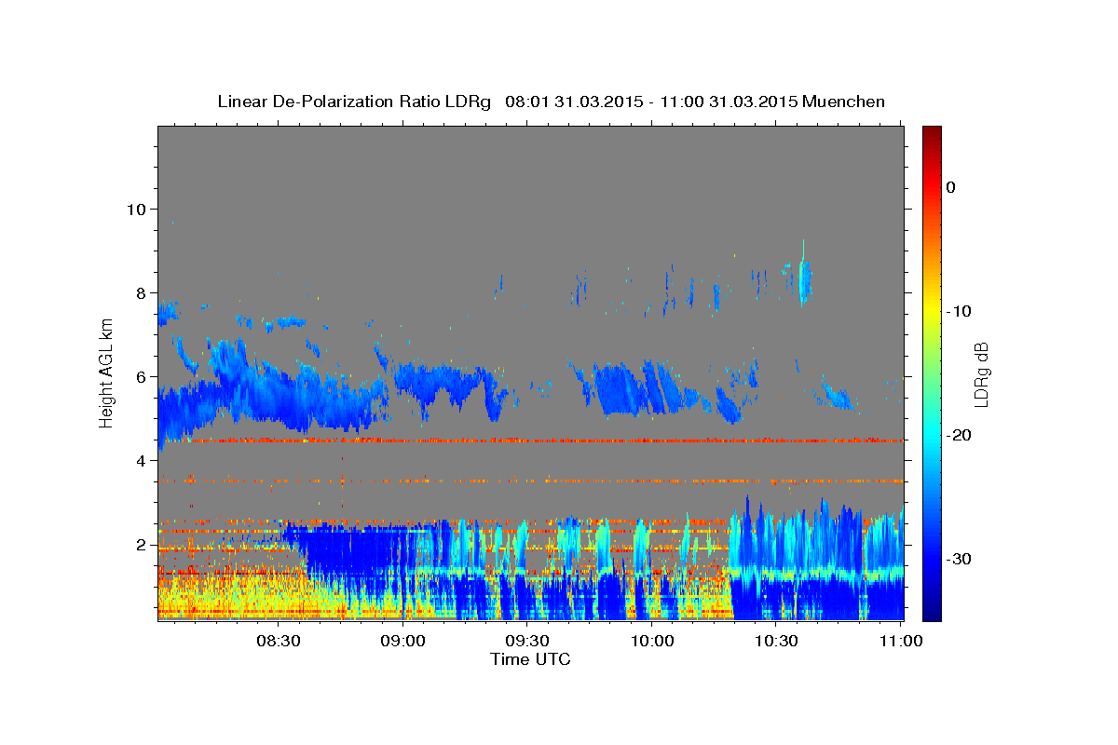Image resolution: width=1118 pixels, height=745 pixels.
Task: Click the 10:30 time tick label
Action: click(777, 641)
